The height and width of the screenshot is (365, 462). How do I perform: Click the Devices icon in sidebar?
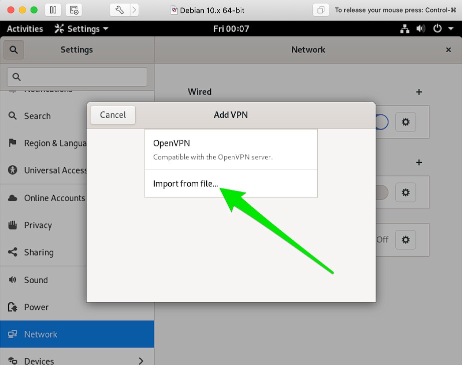pos(13,360)
